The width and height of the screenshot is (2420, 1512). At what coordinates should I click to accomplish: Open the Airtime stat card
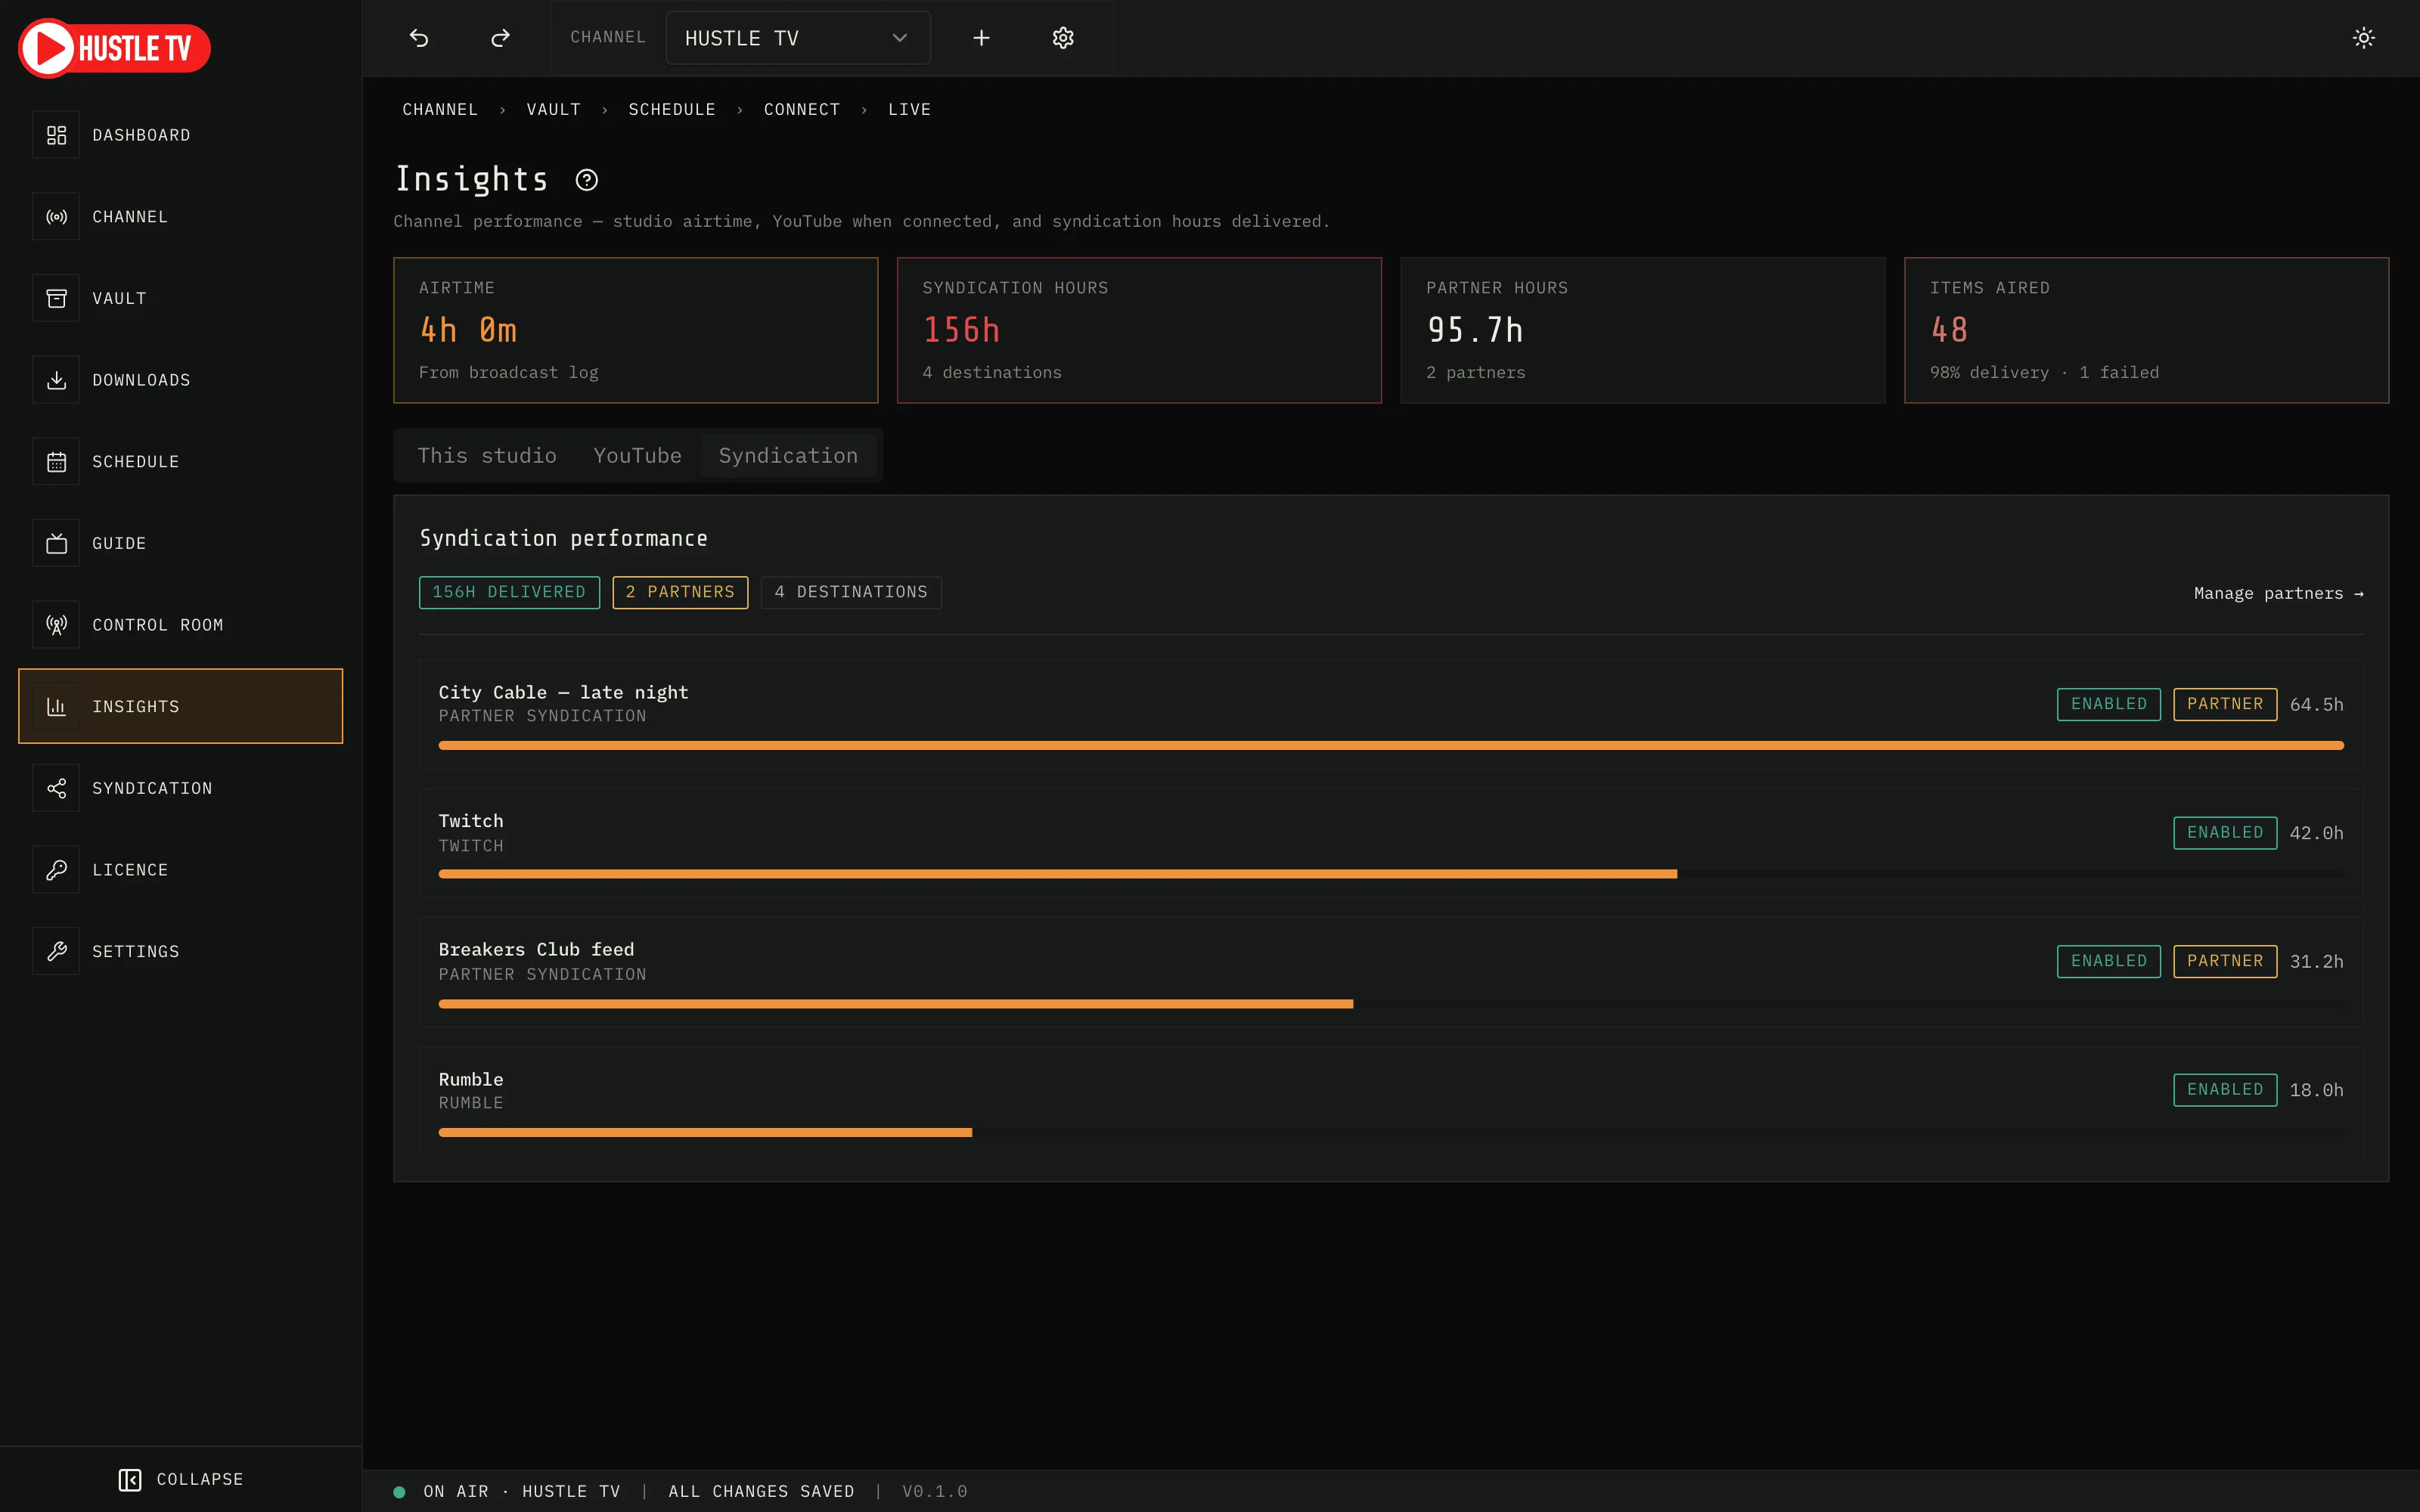pyautogui.click(x=636, y=330)
